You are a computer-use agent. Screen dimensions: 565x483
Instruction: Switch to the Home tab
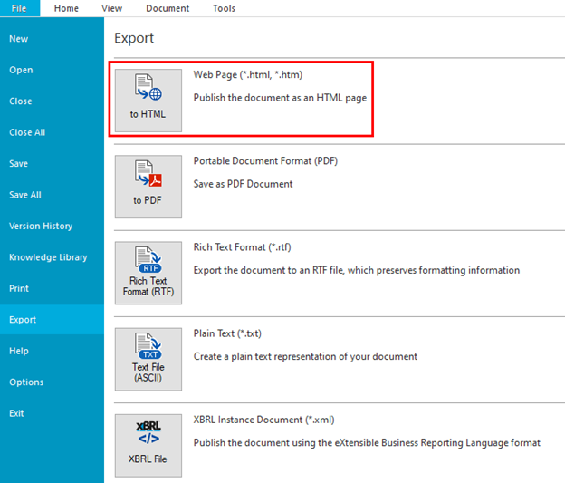coord(66,8)
